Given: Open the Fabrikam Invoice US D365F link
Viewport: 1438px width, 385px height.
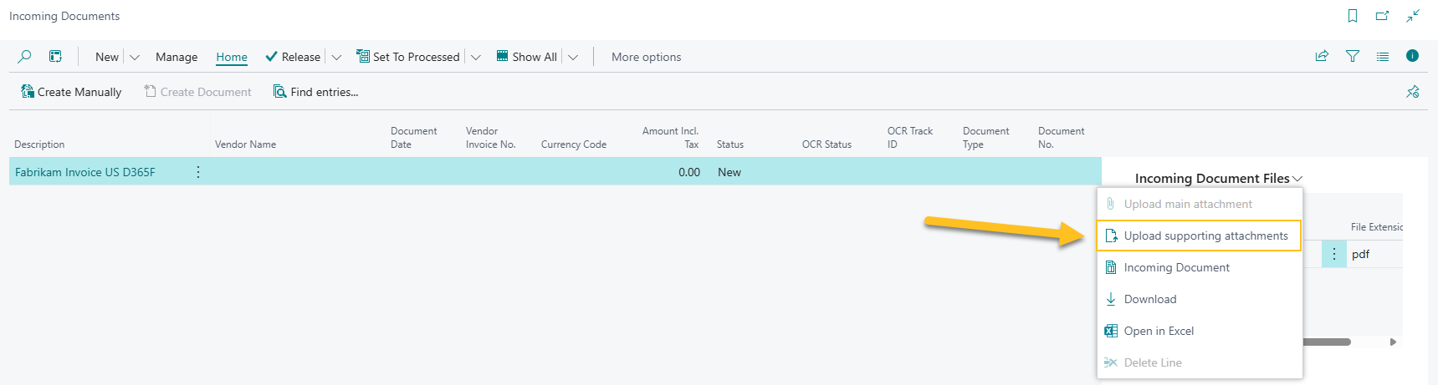Looking at the screenshot, I should pyautogui.click(x=85, y=172).
